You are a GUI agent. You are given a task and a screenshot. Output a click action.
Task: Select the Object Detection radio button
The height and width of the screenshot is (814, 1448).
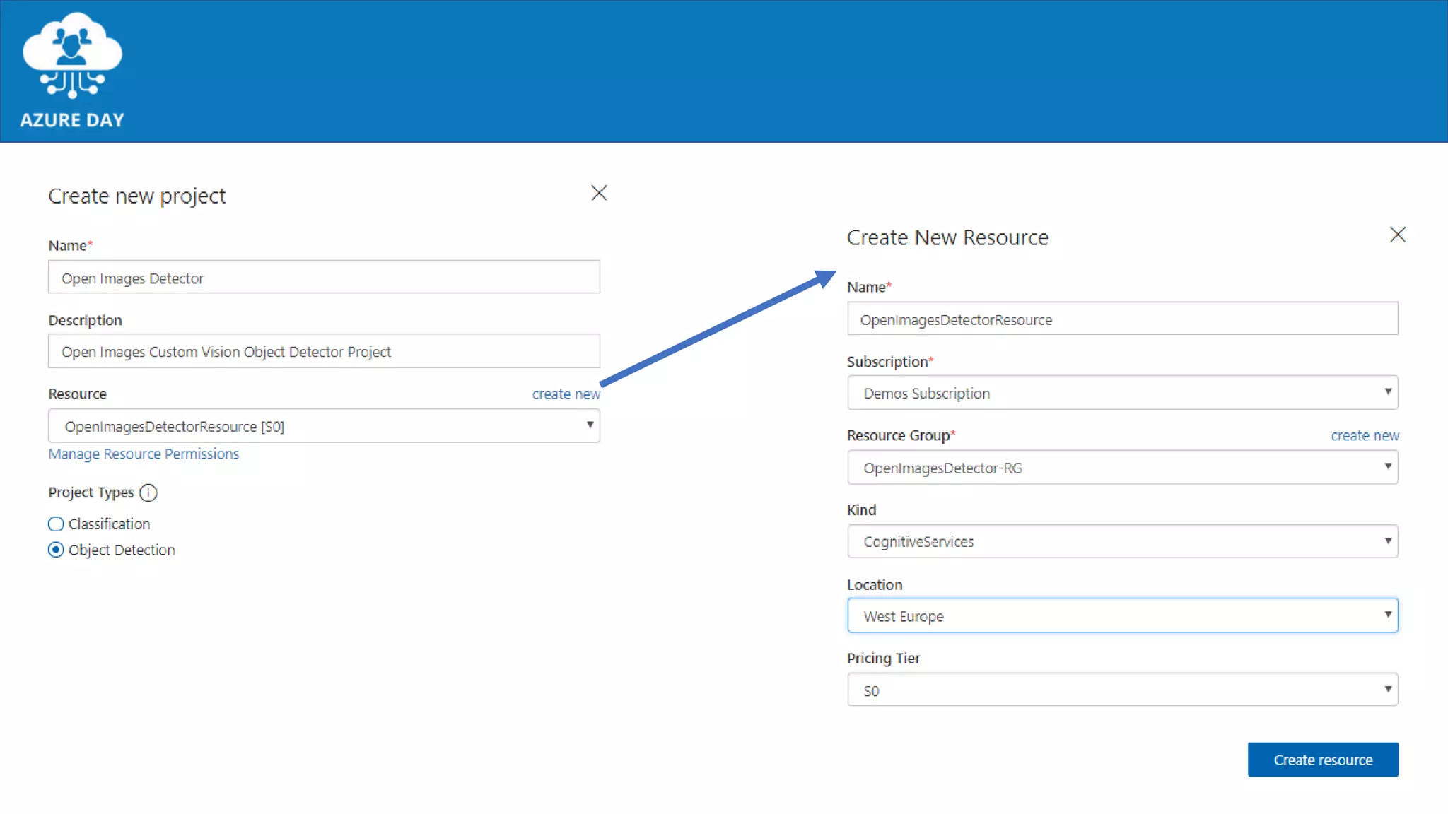[x=56, y=550]
